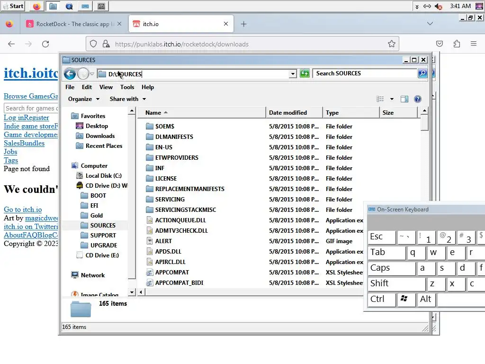
Task: Follow the Go to itch.io link
Action: [23, 209]
